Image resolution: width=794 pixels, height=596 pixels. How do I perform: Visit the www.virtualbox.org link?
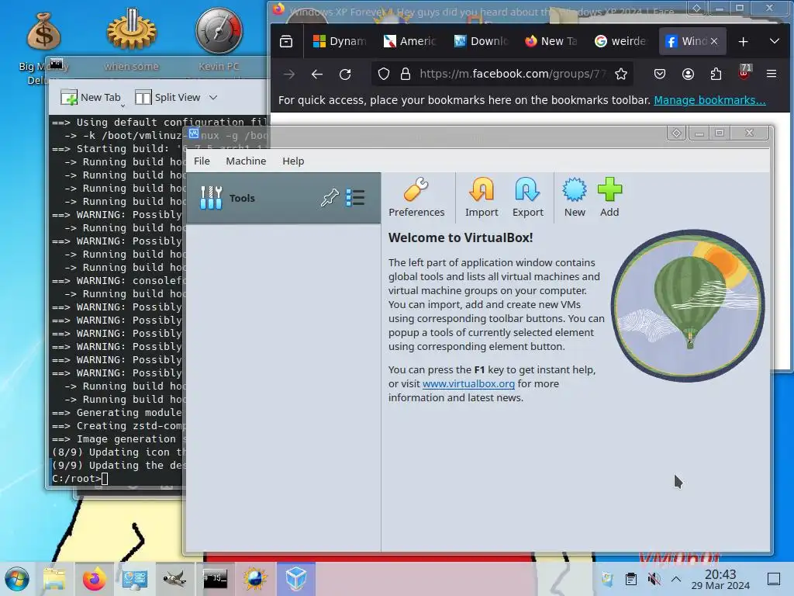(x=468, y=383)
